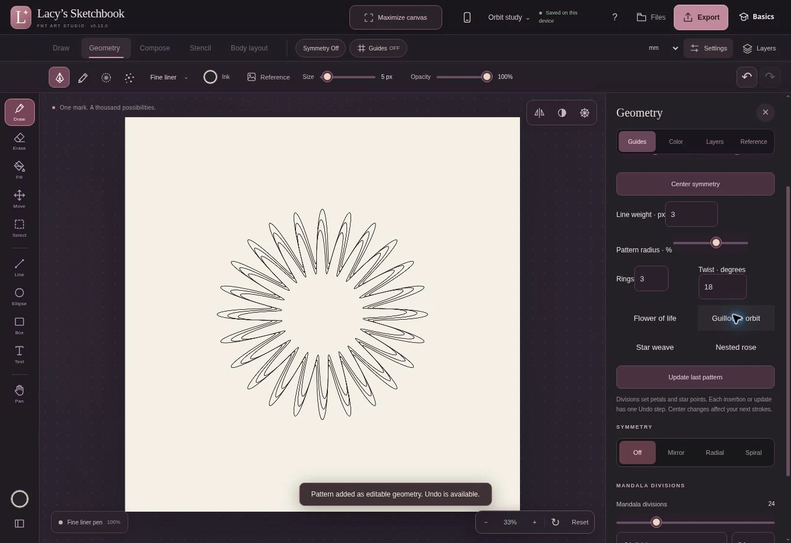Viewport: 791px width, 543px height.
Task: Open Files
Action: [651, 17]
